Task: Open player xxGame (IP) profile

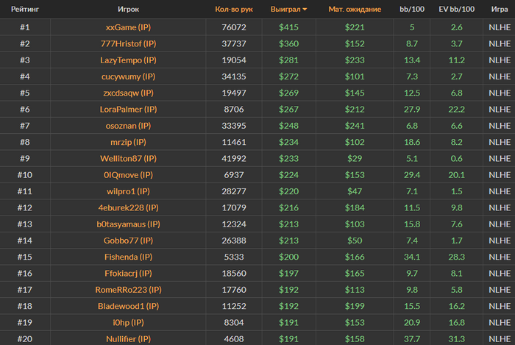Action: (128, 27)
